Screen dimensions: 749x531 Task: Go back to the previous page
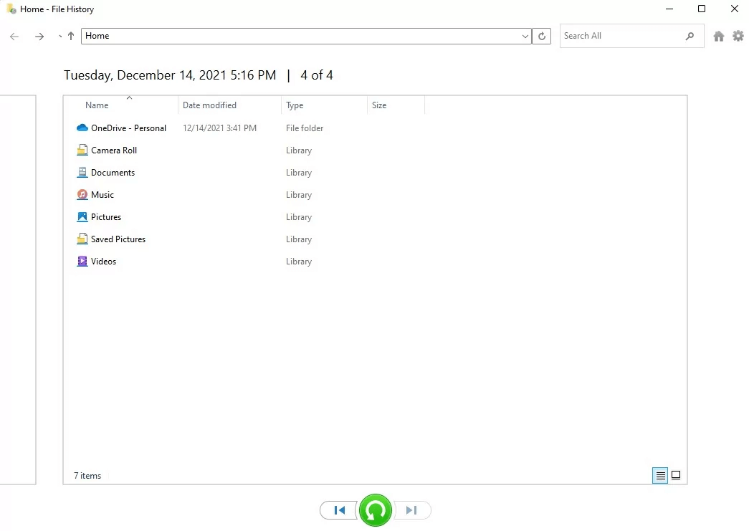(14, 35)
